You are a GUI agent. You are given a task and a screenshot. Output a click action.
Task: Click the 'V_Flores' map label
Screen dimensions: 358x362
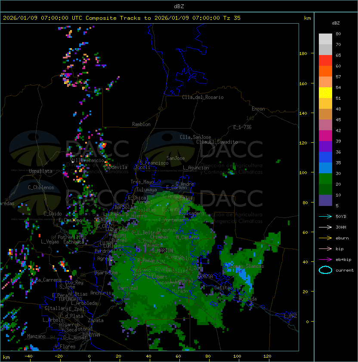point(65,347)
